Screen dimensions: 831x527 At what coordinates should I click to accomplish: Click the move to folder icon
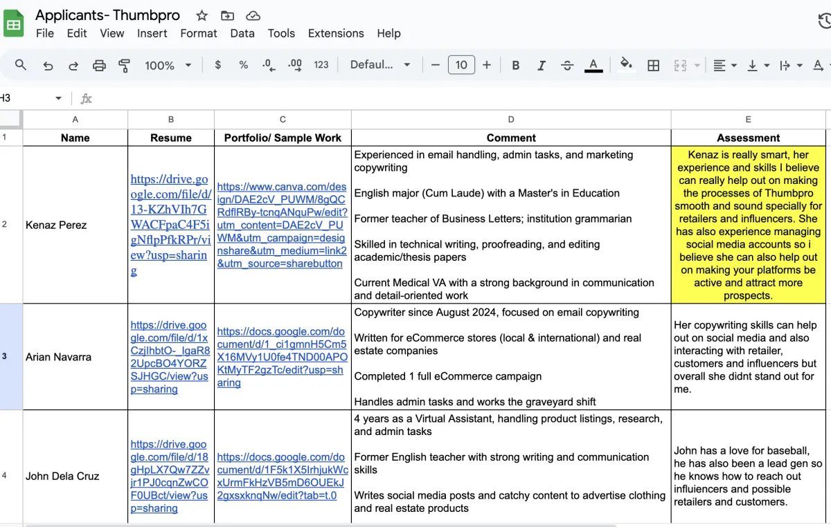(227, 15)
